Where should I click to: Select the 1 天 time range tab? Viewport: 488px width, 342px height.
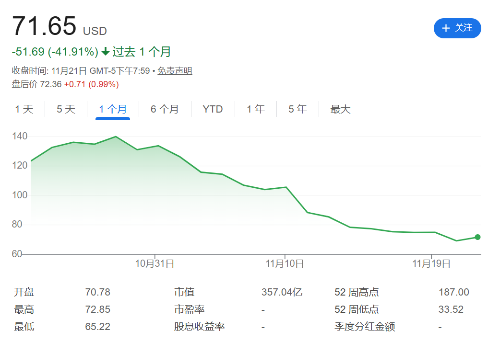point(24,109)
